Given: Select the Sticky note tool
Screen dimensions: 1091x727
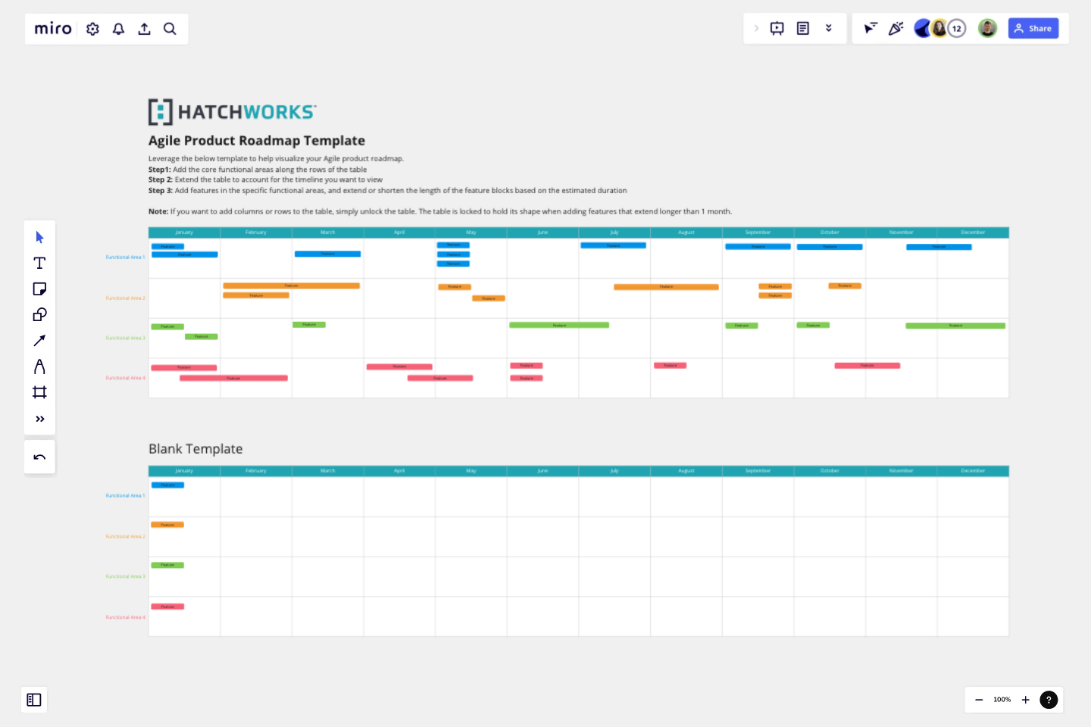Looking at the screenshot, I should tap(39, 289).
